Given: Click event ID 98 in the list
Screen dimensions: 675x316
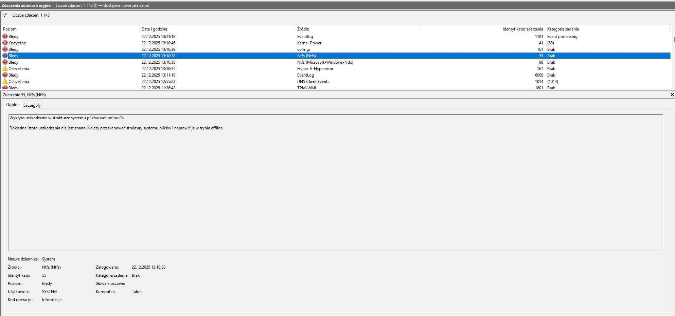Looking at the screenshot, I should (541, 62).
